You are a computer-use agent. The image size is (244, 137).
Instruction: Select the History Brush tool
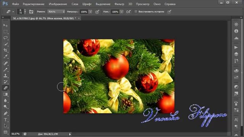(5, 82)
